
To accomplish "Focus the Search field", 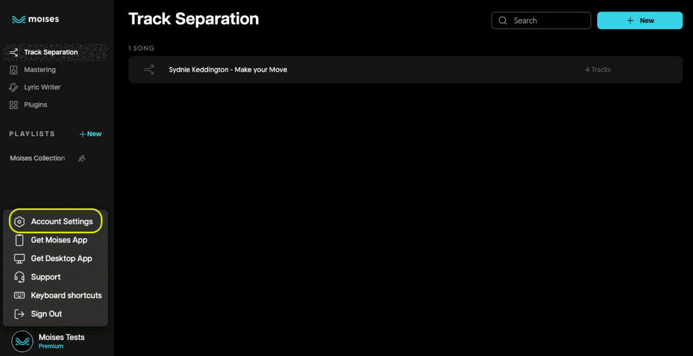I will [541, 21].
